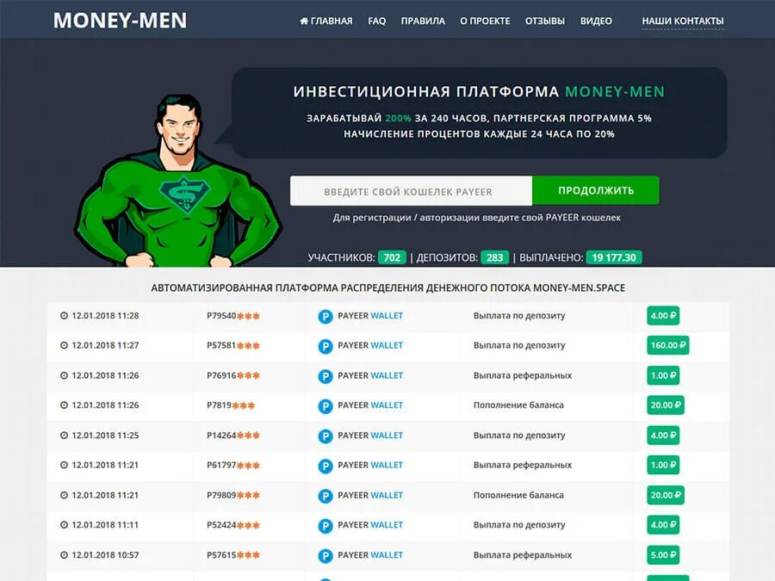This screenshot has width=775, height=581.
Task: Click wallet ID P57581
Action: 233,345
